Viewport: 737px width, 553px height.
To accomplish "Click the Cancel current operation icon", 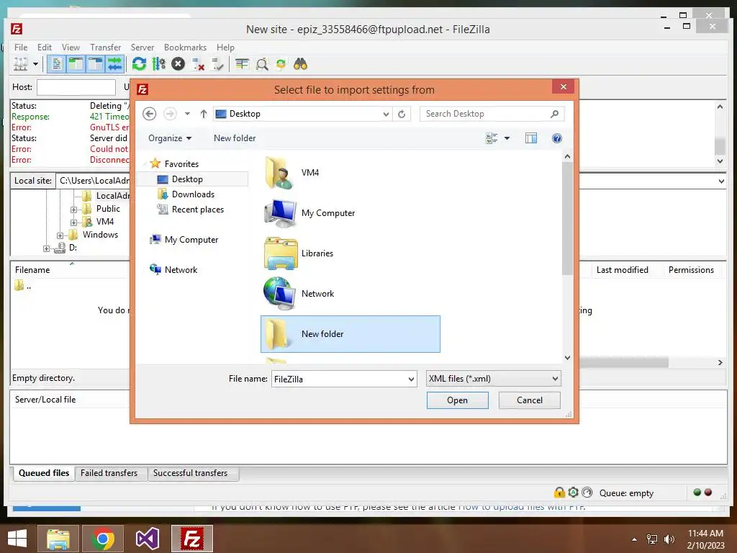I will [x=178, y=64].
